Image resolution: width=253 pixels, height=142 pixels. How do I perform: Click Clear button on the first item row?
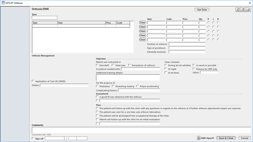point(142,22)
